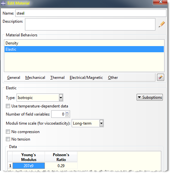The width and height of the screenshot is (170, 173).
Task: Toggle the No tension checkbox
Action: pyautogui.click(x=8, y=139)
